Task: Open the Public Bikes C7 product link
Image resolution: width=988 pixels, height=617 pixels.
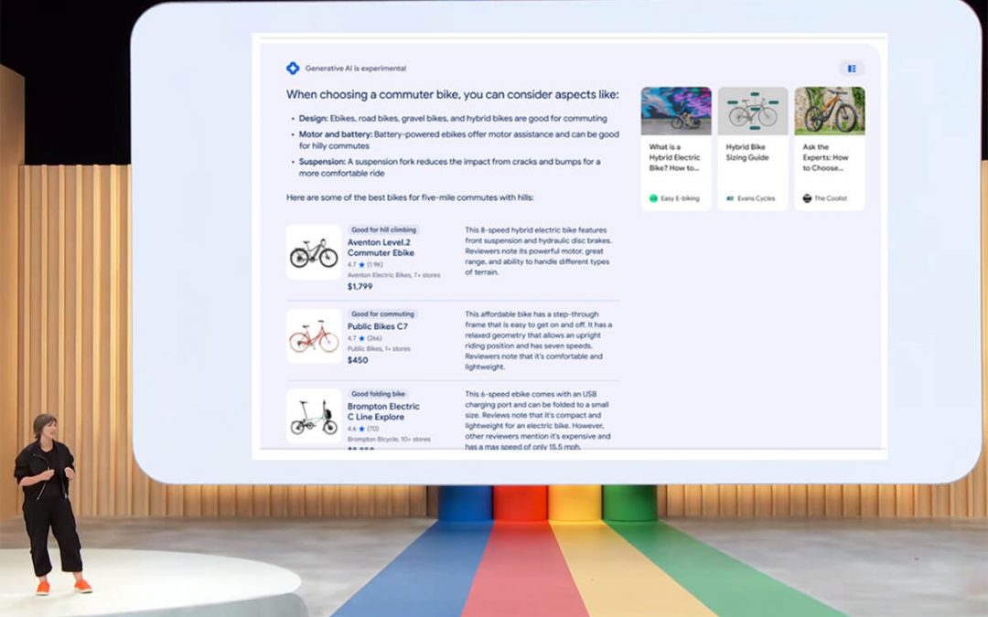Action: 376,326
